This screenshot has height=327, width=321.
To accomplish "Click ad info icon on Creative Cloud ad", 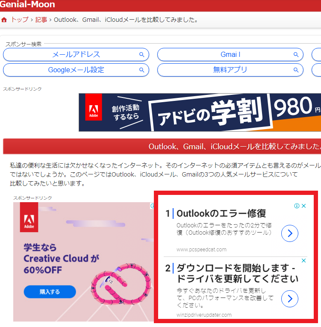I will 153,206.
